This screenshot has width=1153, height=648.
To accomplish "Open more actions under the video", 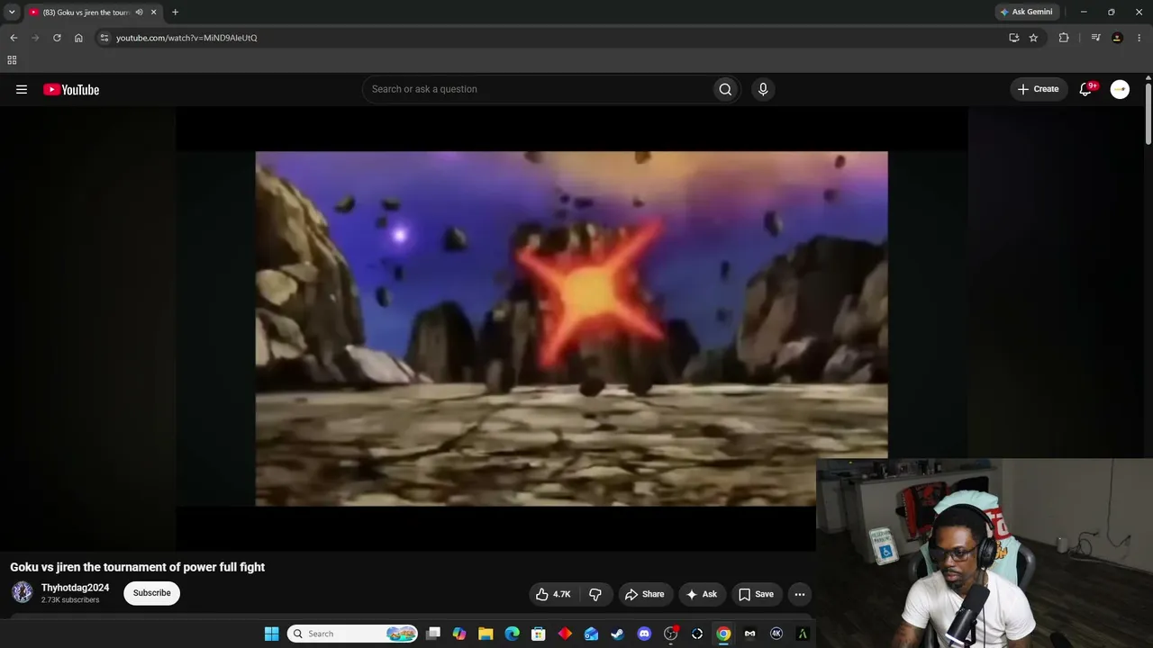I will coord(799,594).
